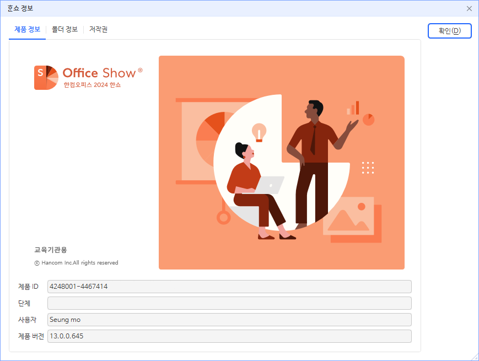
Task: Click the 제품 버전 label
Action: click(x=31, y=336)
